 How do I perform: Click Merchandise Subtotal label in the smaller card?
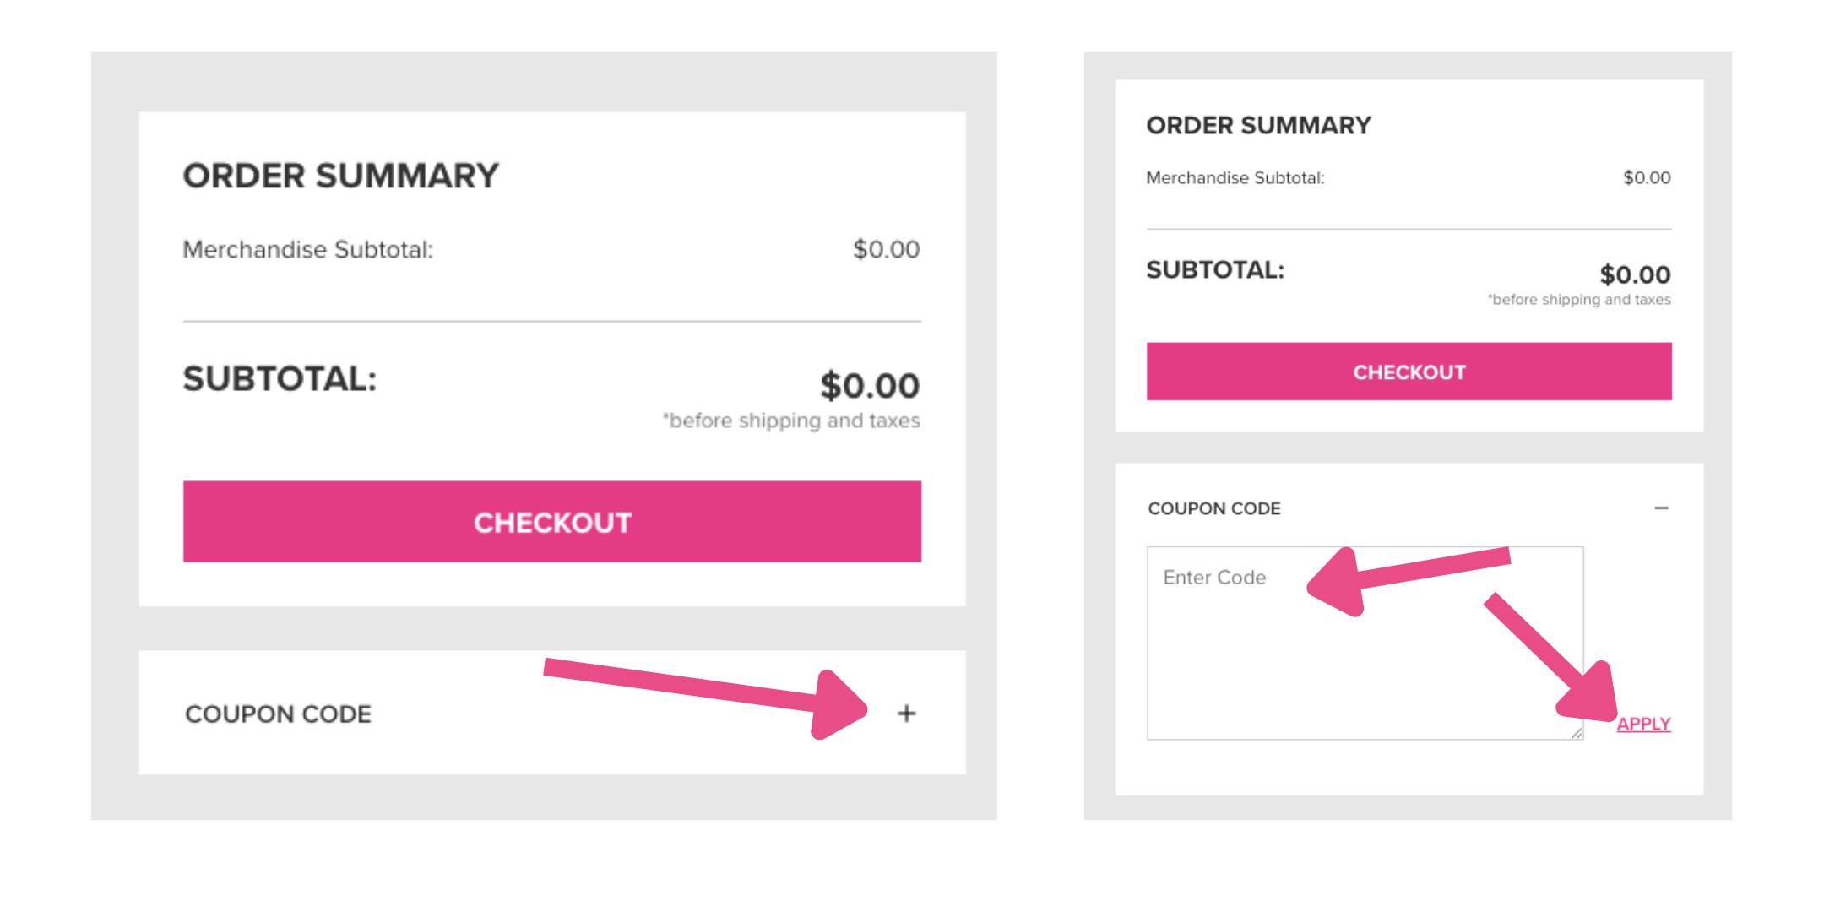tap(1235, 178)
